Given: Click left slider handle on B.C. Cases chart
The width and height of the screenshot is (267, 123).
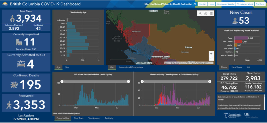Looking at the screenshot, I should click(62, 81).
